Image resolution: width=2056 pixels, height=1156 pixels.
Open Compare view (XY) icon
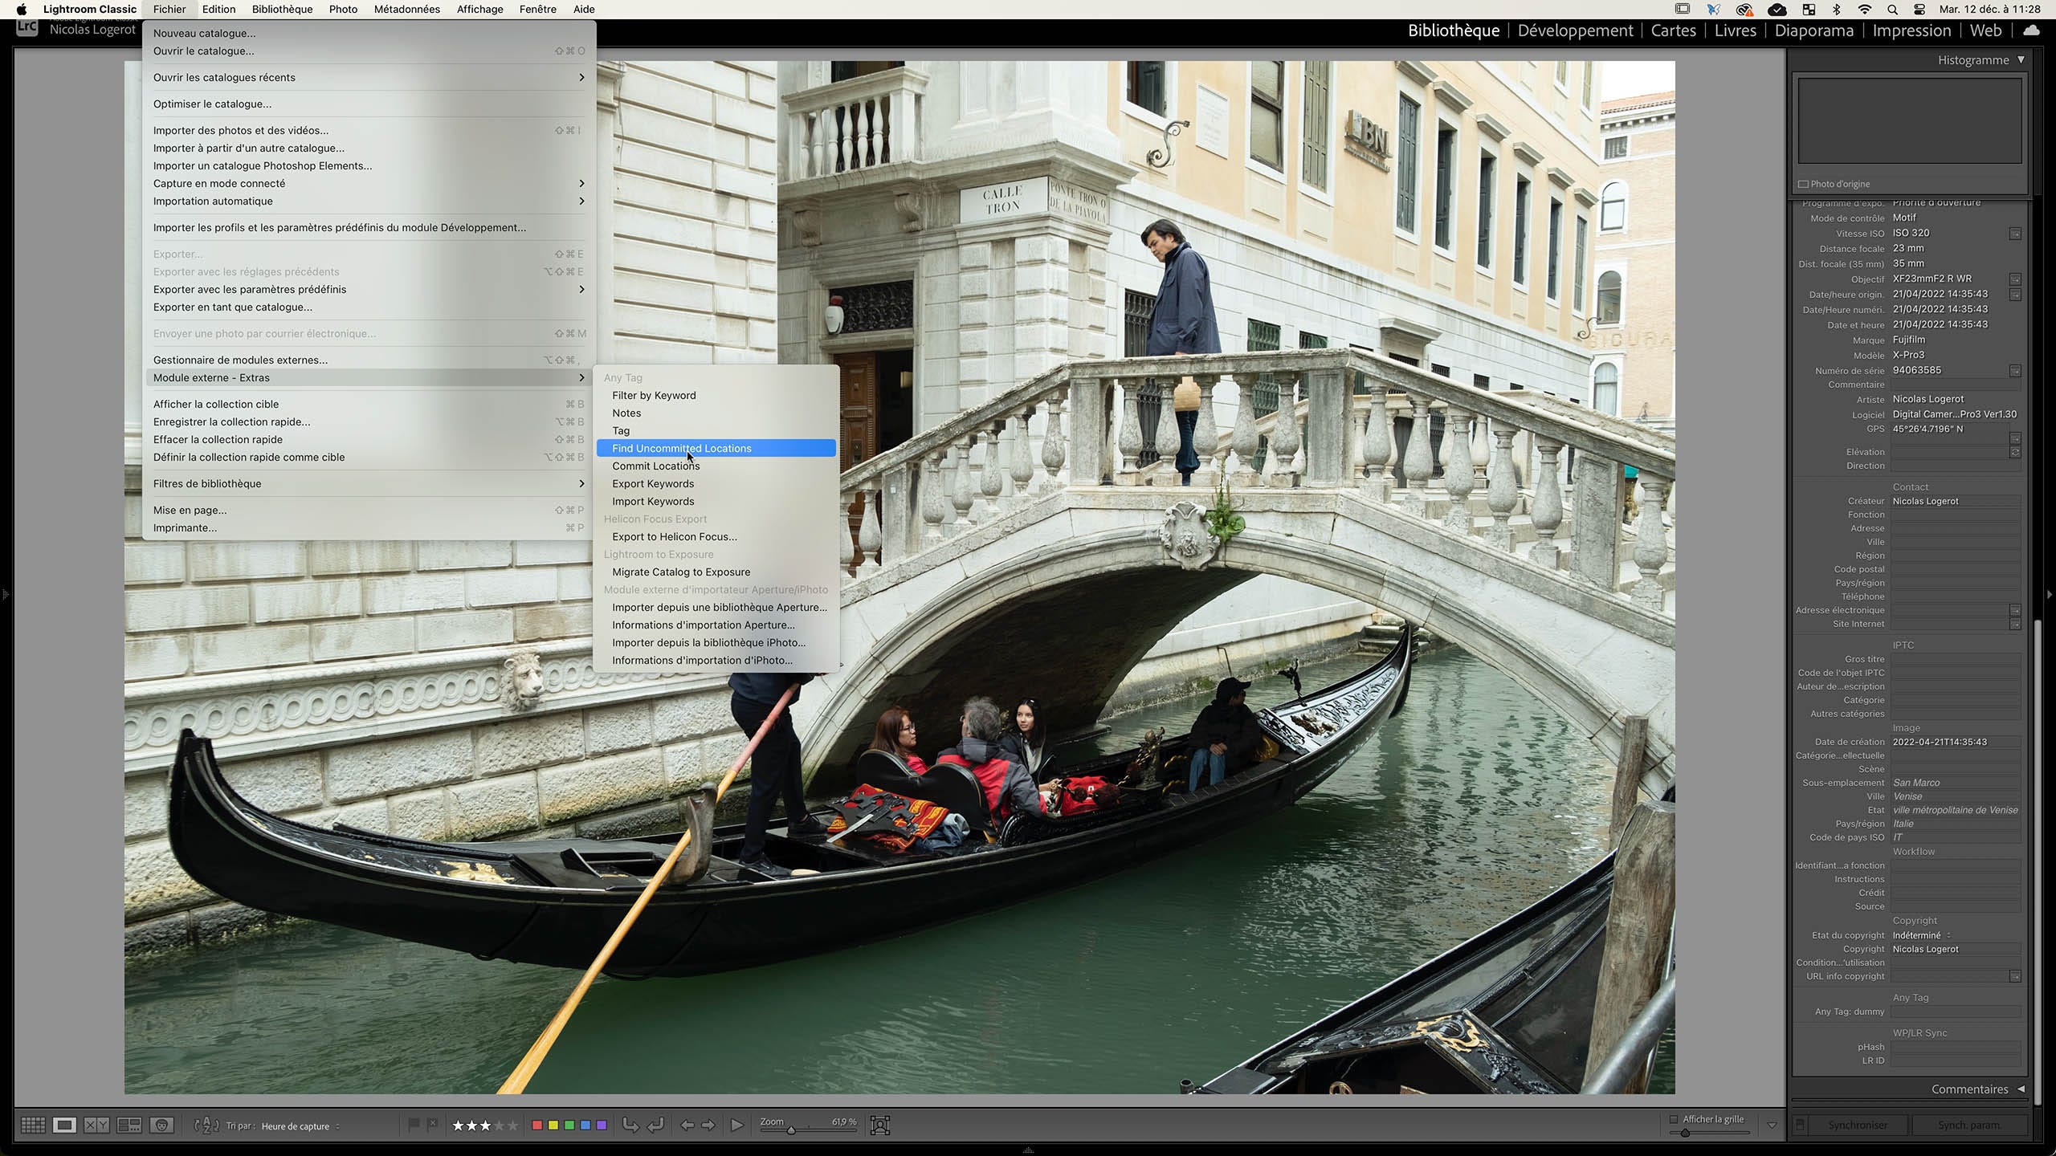(x=96, y=1125)
